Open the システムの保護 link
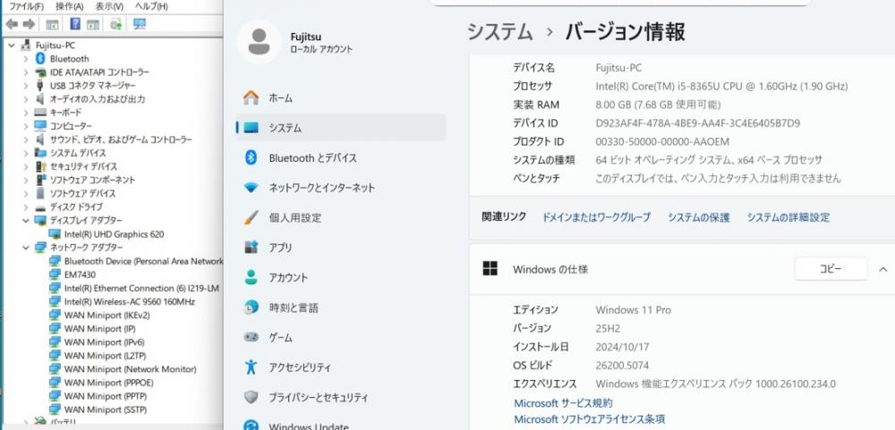The image size is (895, 430). pyautogui.click(x=698, y=217)
